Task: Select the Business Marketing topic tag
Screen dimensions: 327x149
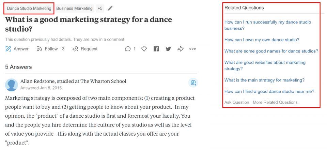Action: click(74, 8)
